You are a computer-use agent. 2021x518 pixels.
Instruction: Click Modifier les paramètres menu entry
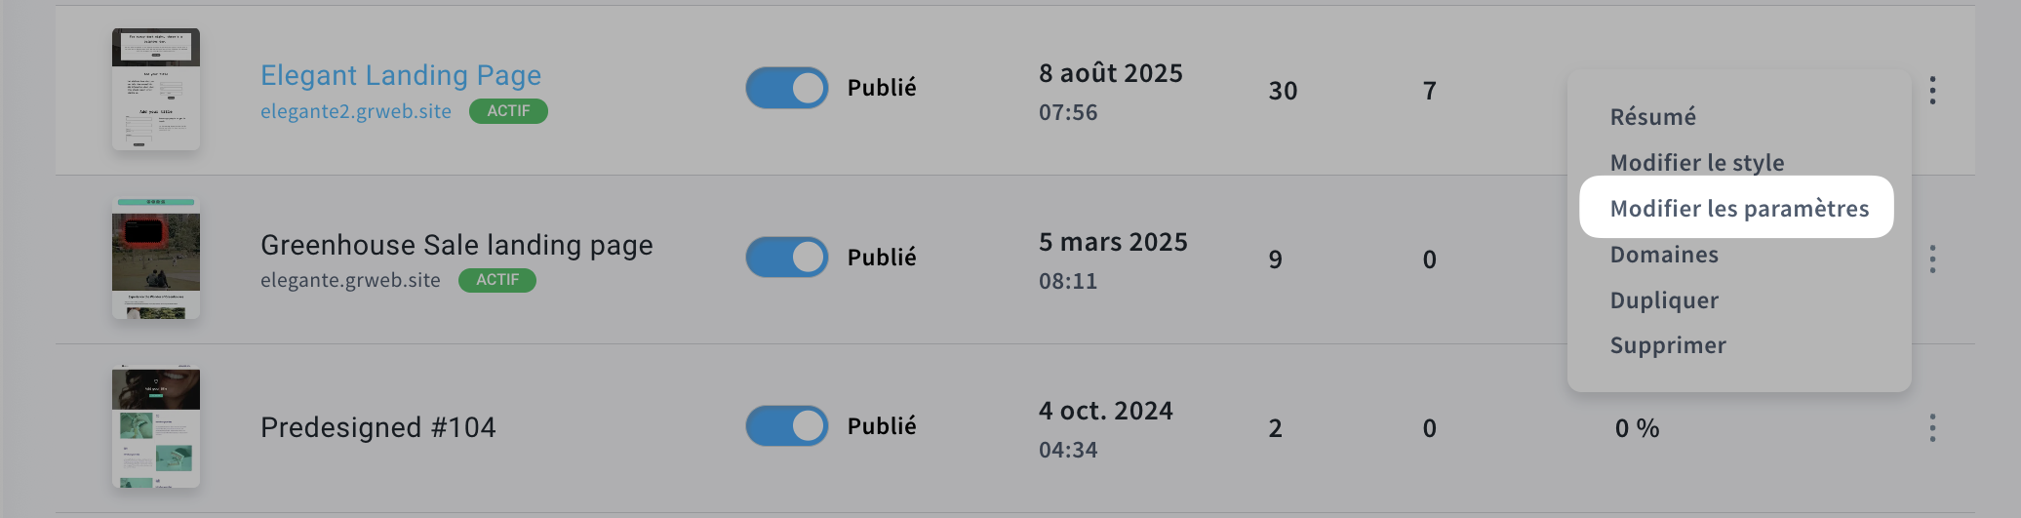pos(1738,209)
